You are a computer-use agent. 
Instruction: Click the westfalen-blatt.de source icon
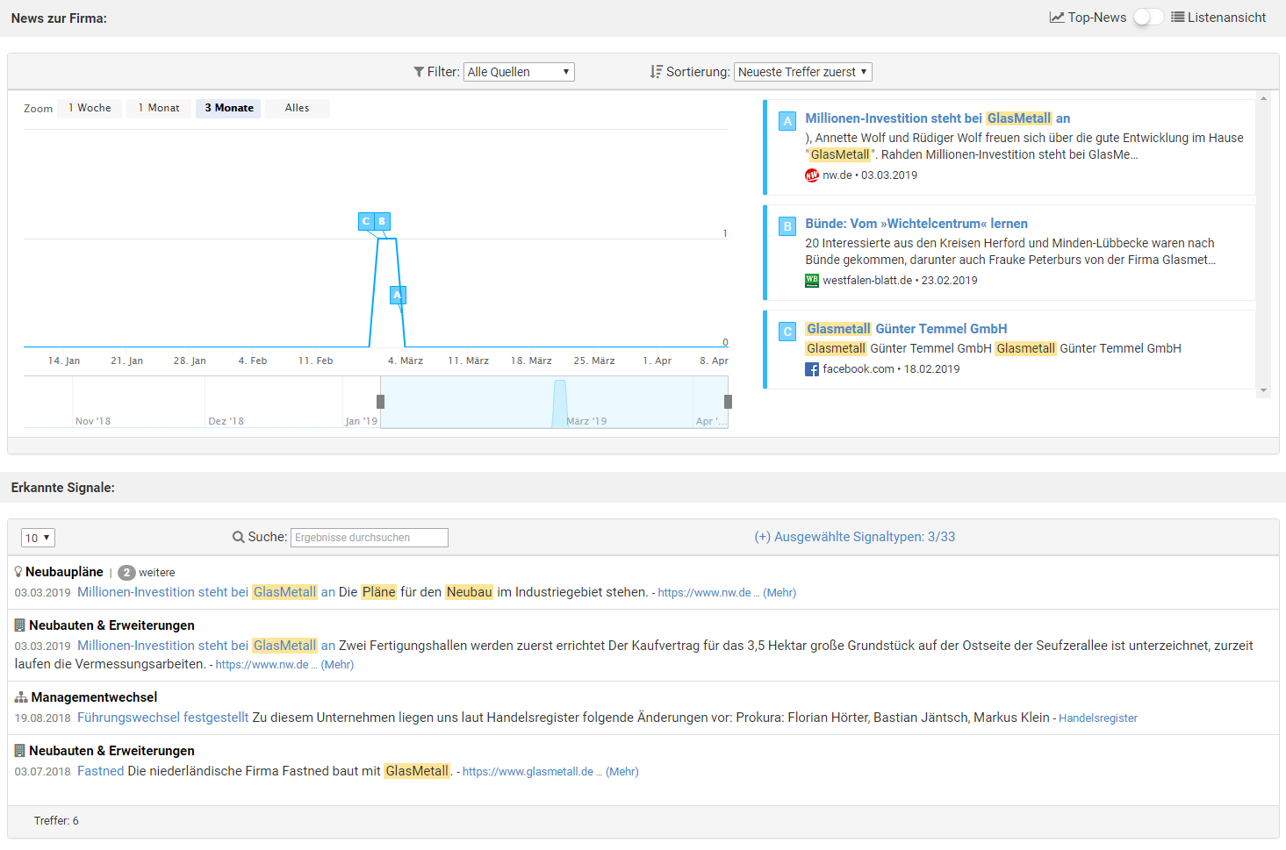coord(811,281)
